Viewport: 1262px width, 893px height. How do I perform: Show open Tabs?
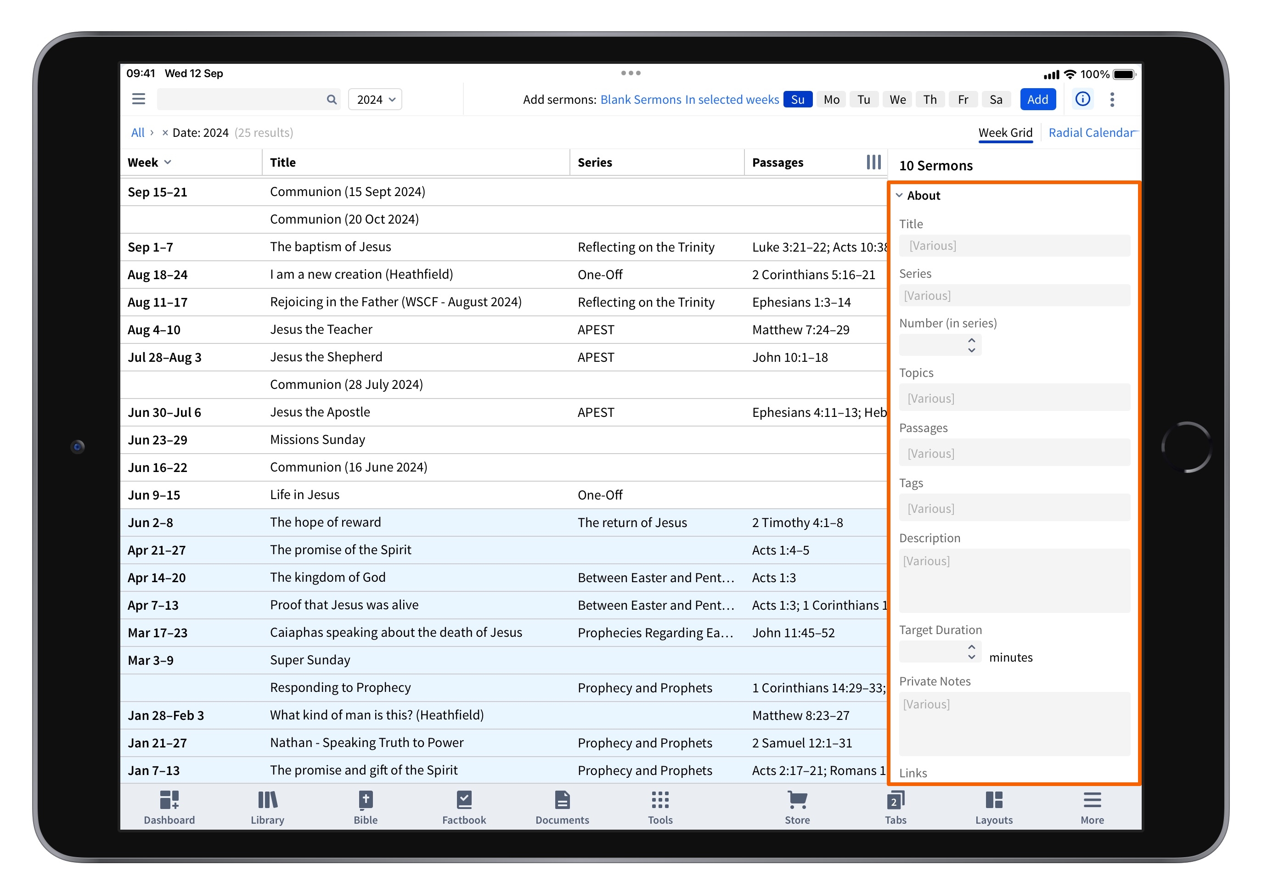pyautogui.click(x=895, y=807)
